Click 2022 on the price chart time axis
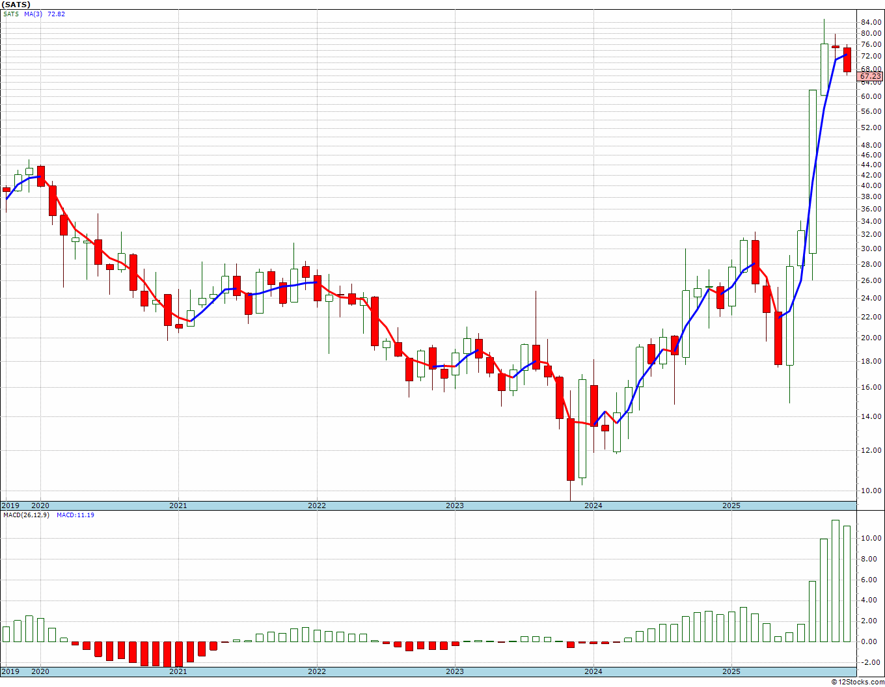 (x=317, y=505)
